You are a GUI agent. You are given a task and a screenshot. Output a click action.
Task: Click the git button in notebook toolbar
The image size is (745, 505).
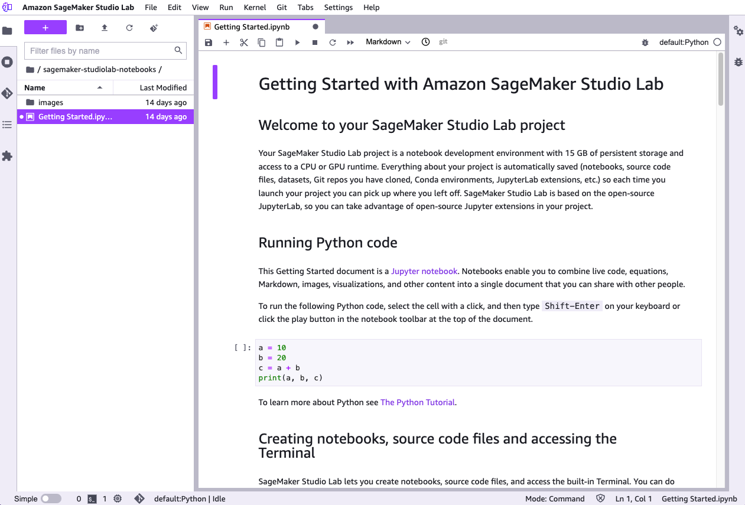tap(443, 42)
